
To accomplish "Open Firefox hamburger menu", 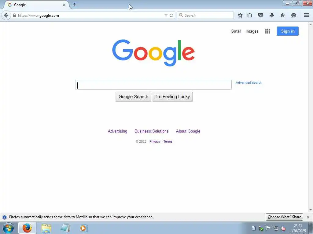I will point(307,15).
